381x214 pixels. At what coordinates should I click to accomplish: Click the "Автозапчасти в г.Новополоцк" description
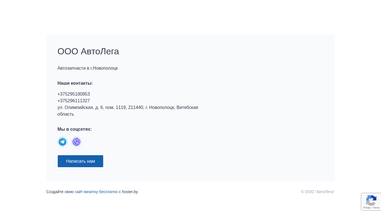coord(88,68)
